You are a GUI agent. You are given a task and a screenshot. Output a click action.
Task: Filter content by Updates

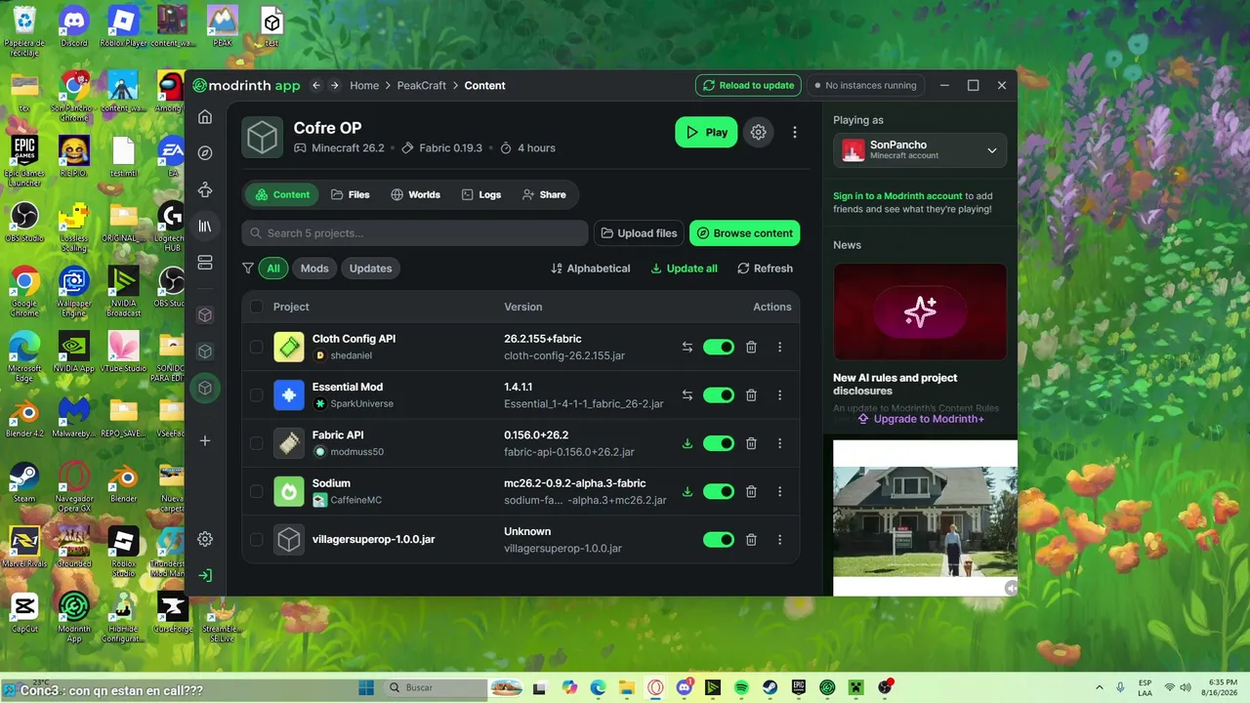[x=370, y=269]
